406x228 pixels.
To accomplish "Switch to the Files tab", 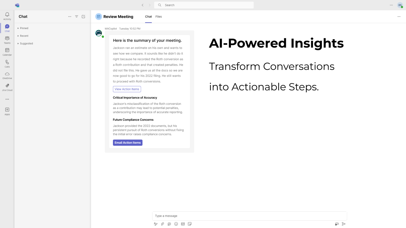I will point(158,17).
